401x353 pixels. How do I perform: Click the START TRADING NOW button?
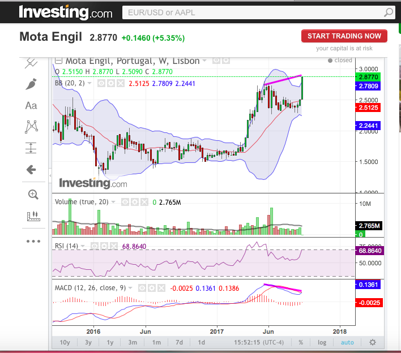344,36
